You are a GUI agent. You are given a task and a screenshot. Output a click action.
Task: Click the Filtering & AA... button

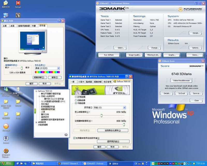(x=153, y=55)
